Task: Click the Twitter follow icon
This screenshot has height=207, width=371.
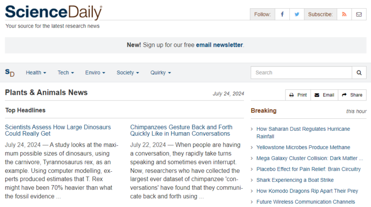Action: pos(297,14)
